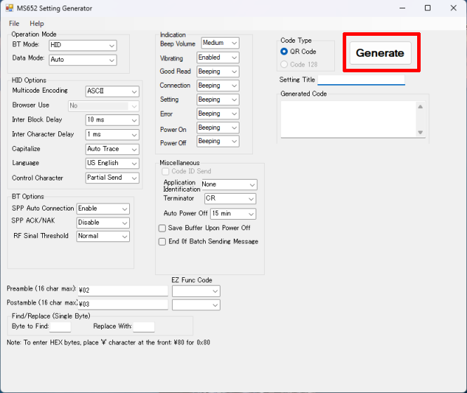
Task: Open the Language dropdown list
Action: 112,163
